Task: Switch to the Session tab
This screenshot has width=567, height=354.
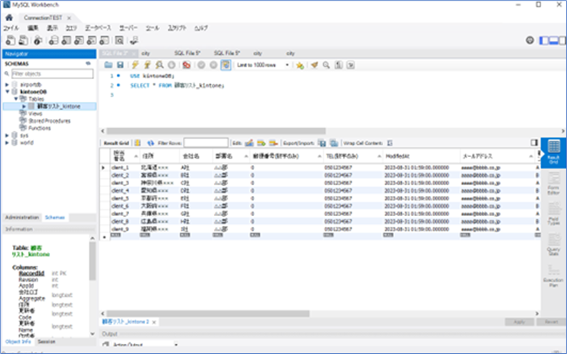Action: click(x=46, y=342)
